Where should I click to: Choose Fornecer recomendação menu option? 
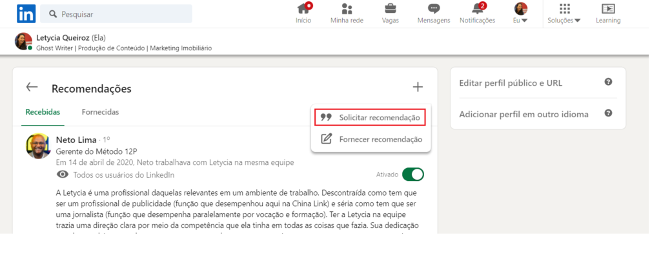click(x=371, y=139)
